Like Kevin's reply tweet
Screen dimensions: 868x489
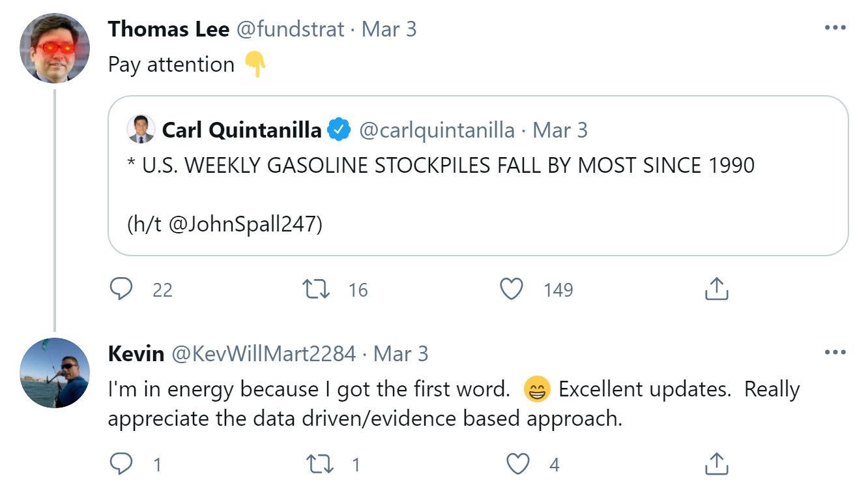pos(518,464)
